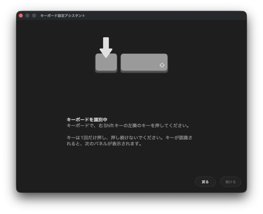This screenshot has height=214, width=263.
Task: Click the キーボード設定アシスタント title bar text
Action: click(62, 16)
